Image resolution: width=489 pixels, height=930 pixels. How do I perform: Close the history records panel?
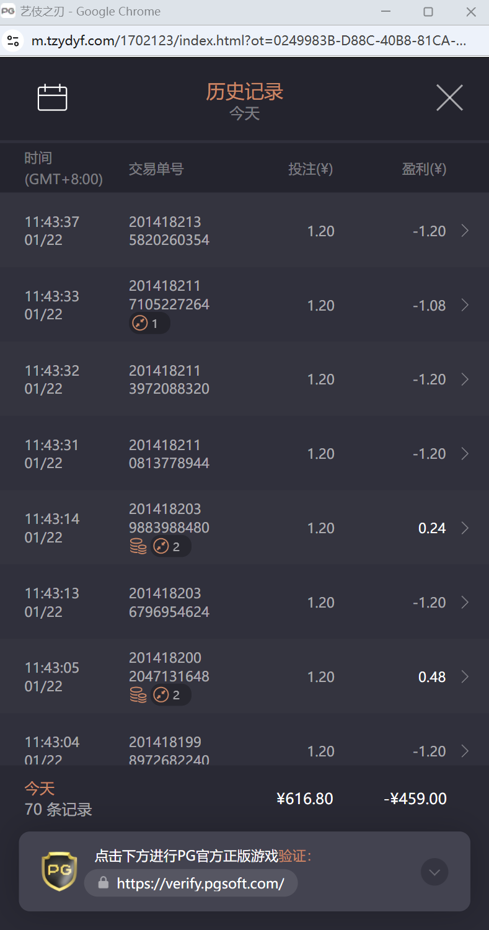coord(449,97)
